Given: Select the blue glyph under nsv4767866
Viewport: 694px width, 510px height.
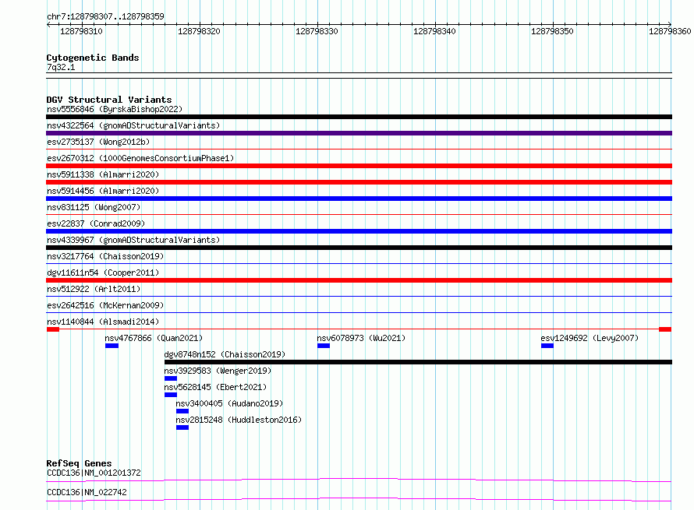Looking at the screenshot, I should click(112, 346).
